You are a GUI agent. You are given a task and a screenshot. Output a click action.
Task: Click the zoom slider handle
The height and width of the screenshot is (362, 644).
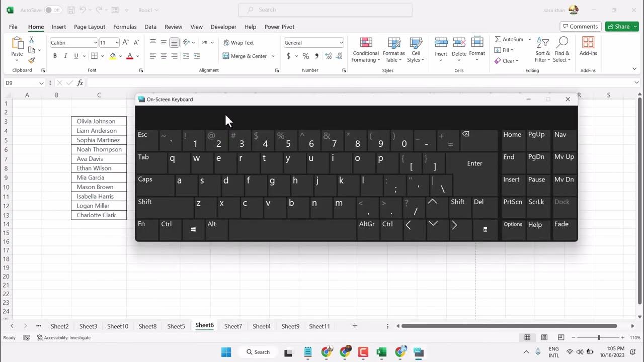[599, 337]
